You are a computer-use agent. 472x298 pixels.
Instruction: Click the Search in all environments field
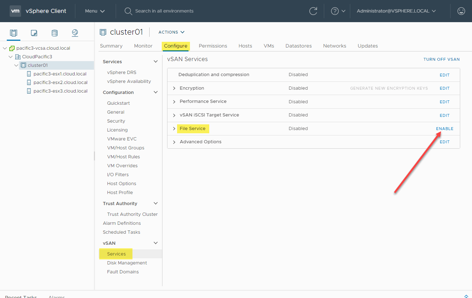(164, 11)
